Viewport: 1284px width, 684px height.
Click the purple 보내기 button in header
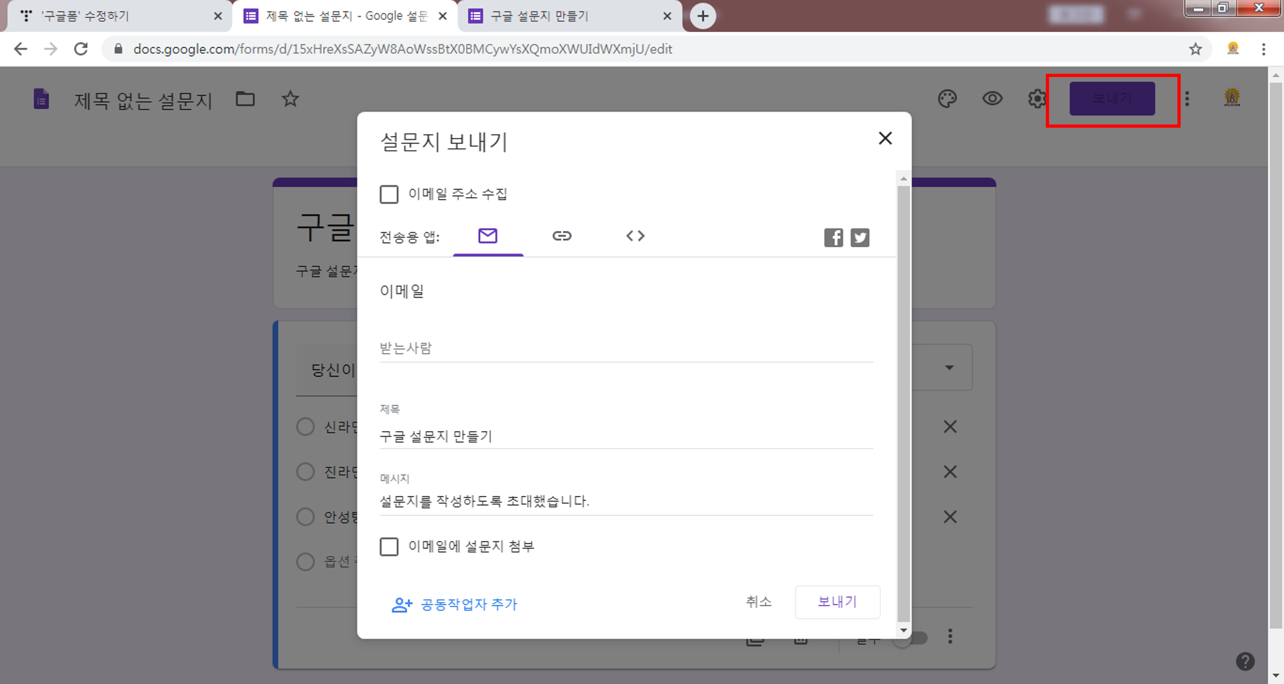click(1112, 99)
